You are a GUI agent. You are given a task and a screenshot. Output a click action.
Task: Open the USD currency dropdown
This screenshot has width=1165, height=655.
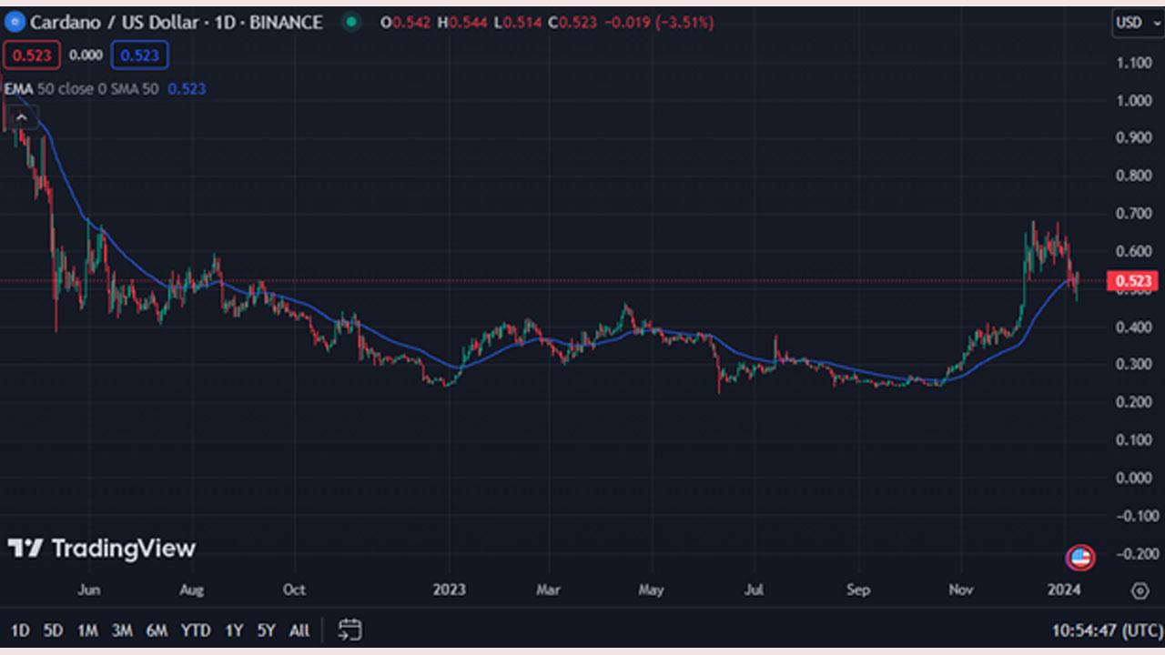coord(1136,23)
